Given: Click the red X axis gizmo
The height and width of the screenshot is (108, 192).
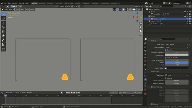Looking at the screenshot, I should 137,17.
